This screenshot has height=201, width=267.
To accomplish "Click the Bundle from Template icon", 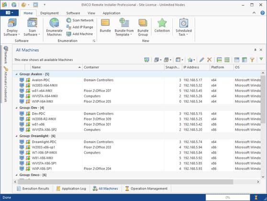I will (124, 23).
